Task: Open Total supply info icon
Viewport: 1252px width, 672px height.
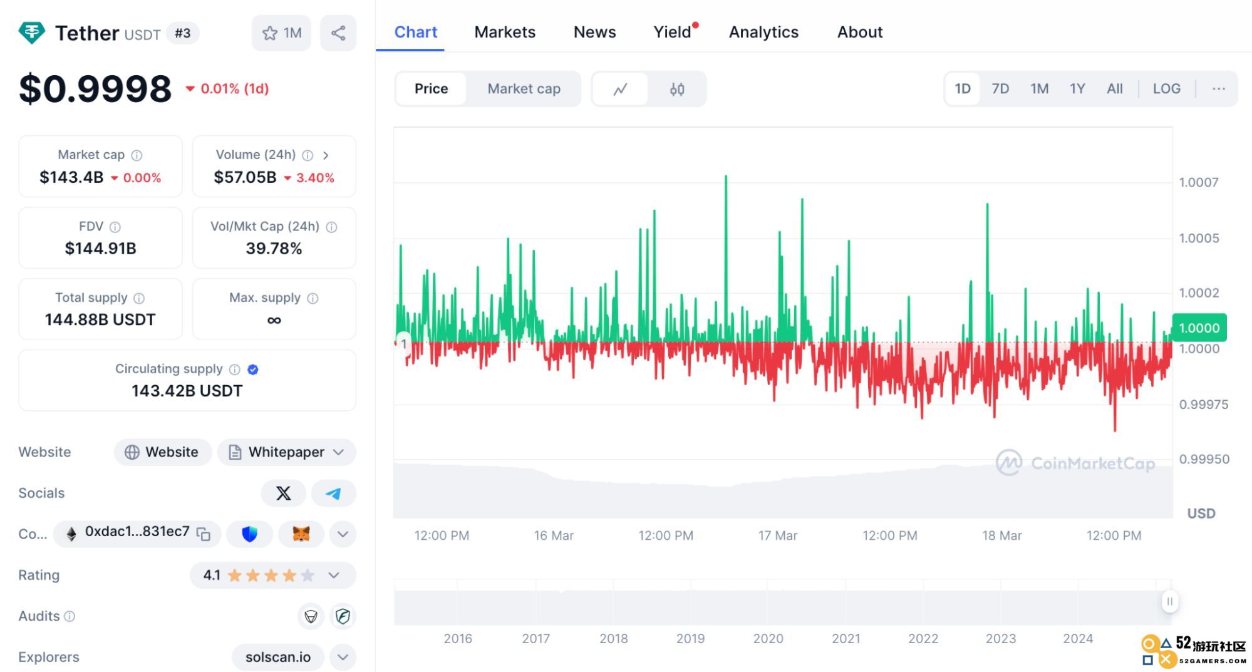Action: point(139,298)
